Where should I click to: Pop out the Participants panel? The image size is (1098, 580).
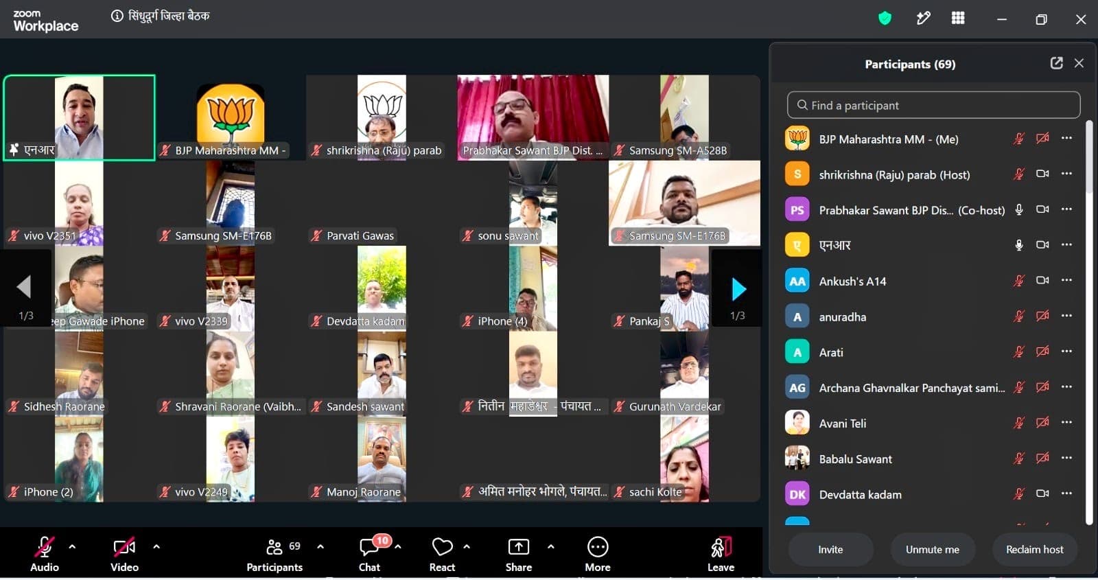1056,63
